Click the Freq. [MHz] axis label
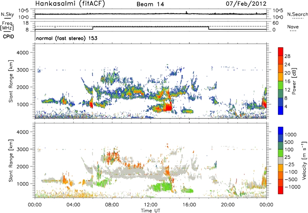The image size is (308, 213). click(8, 26)
